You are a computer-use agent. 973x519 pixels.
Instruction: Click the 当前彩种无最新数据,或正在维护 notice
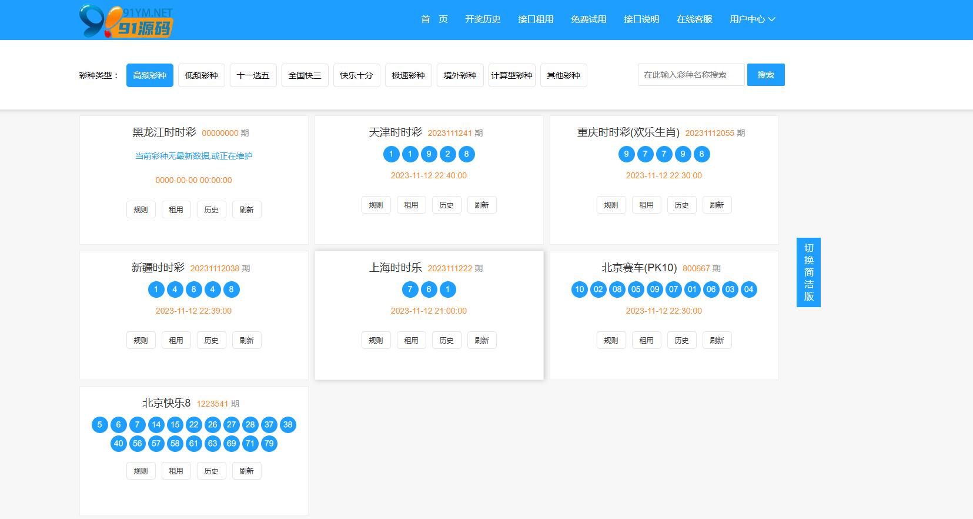194,156
